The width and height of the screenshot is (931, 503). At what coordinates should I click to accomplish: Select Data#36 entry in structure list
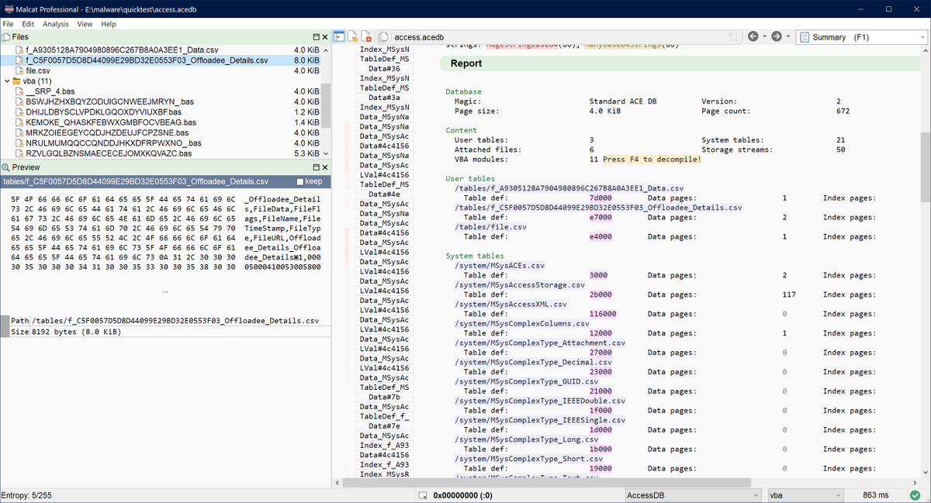click(x=384, y=68)
